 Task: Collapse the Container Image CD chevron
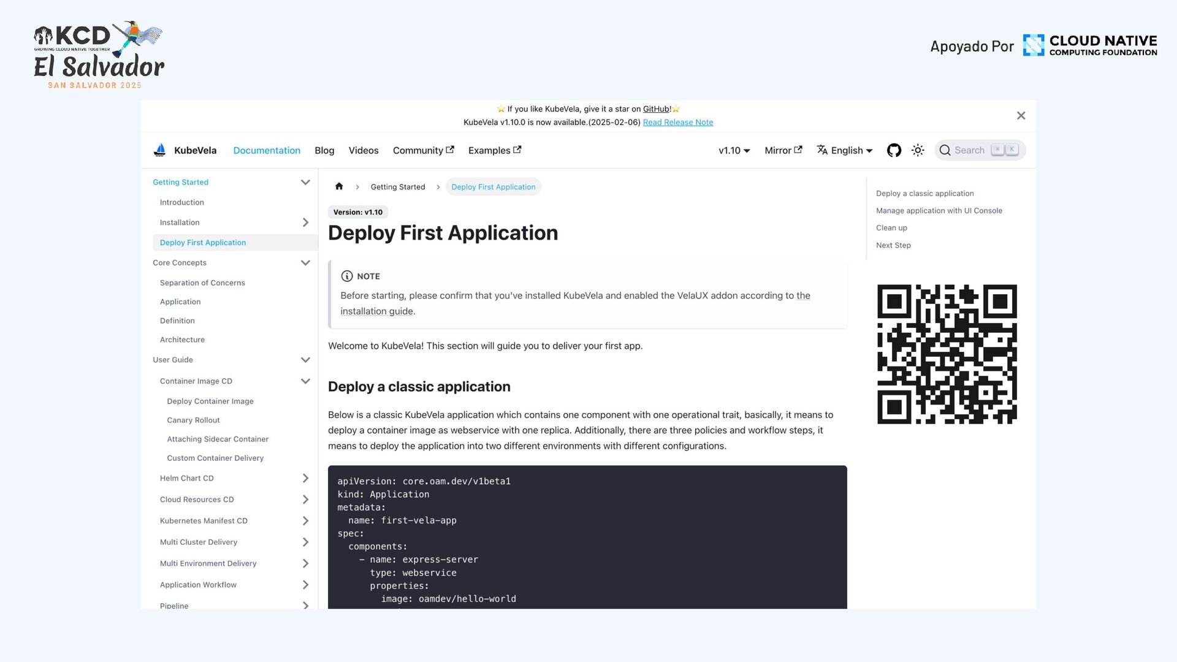point(305,381)
